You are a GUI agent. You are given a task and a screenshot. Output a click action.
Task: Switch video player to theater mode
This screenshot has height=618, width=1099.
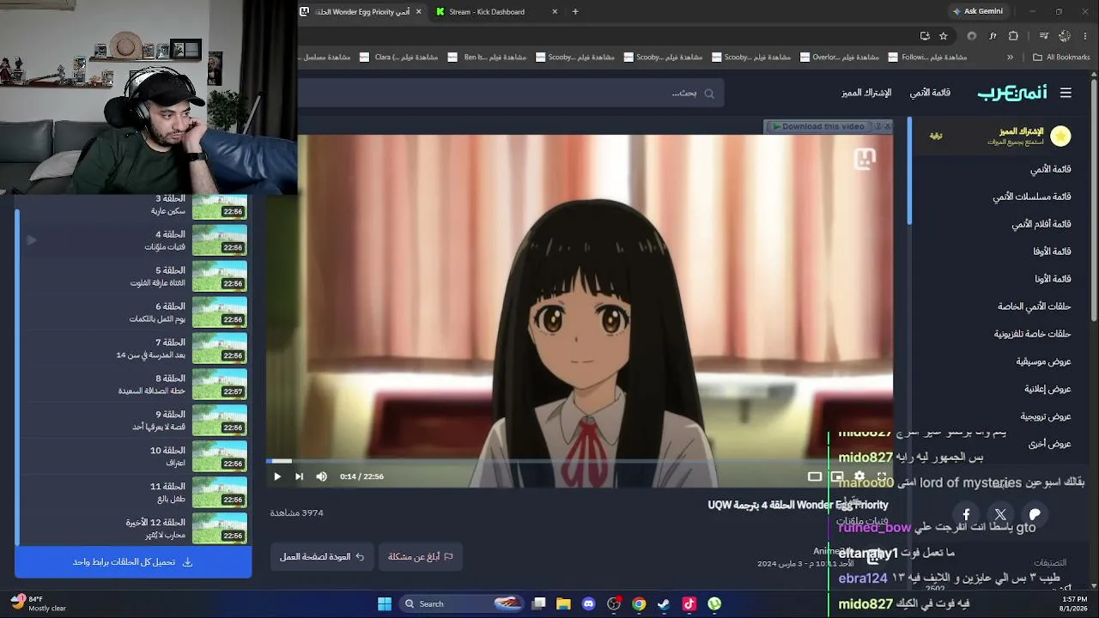pos(815,476)
